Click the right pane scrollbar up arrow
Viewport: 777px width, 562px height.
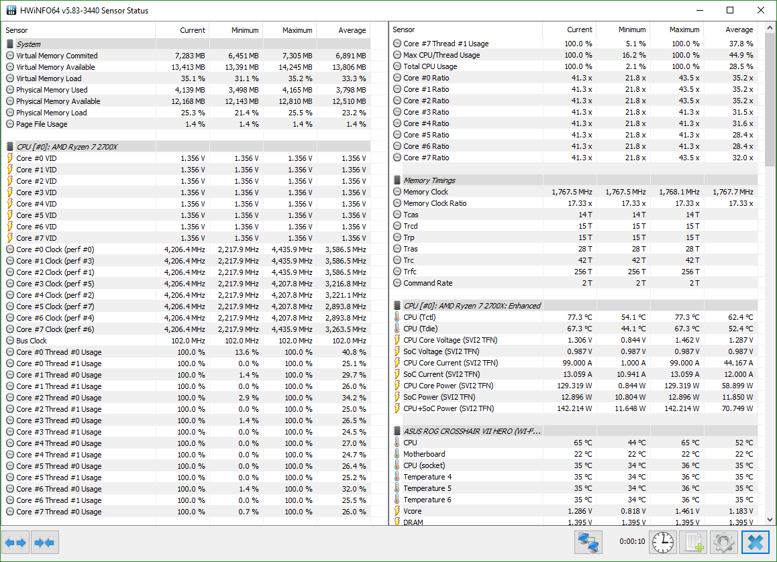(x=770, y=27)
